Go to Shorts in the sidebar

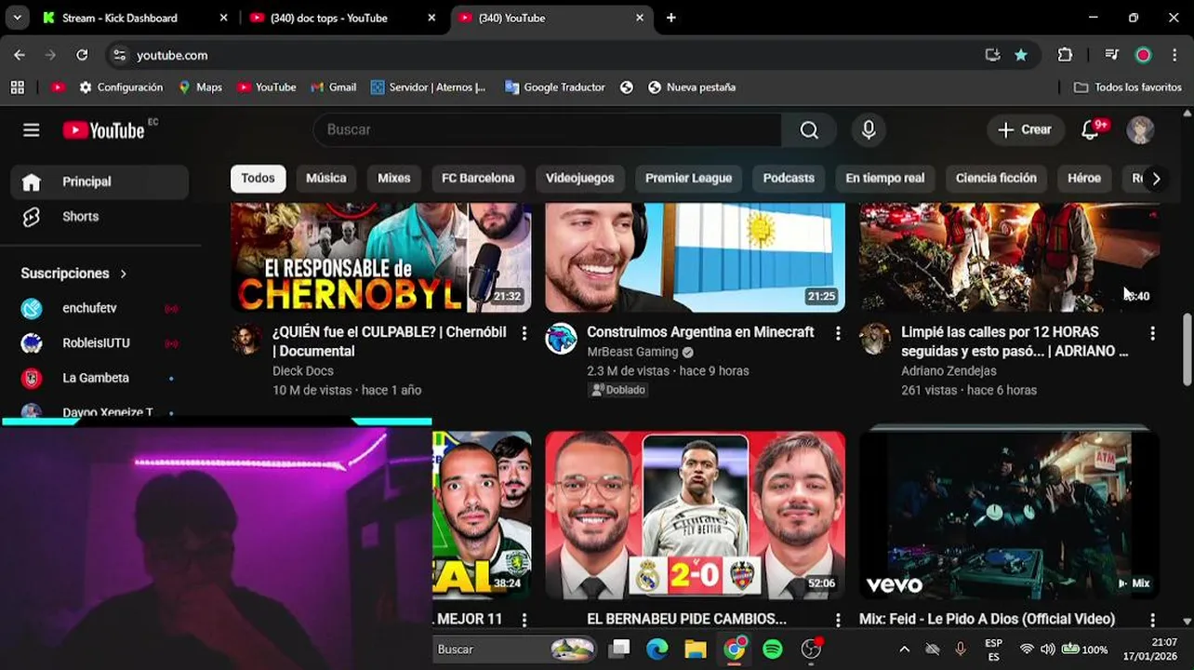point(99,216)
